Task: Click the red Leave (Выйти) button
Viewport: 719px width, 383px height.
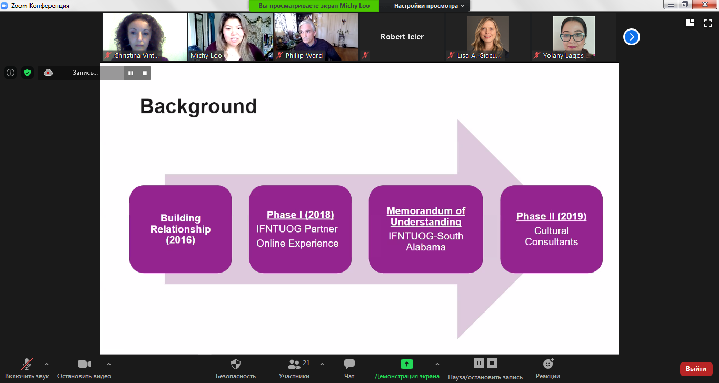Action: (696, 369)
